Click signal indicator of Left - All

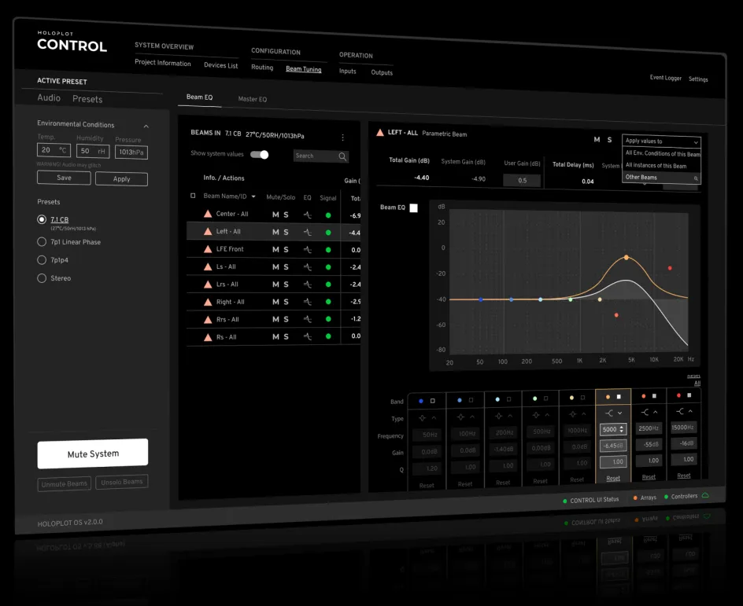pyautogui.click(x=328, y=233)
